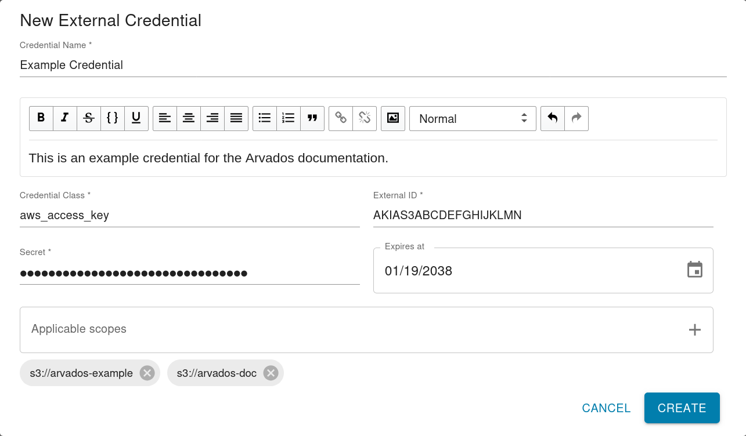Justify the description text
Image resolution: width=746 pixels, height=436 pixels.
click(236, 118)
